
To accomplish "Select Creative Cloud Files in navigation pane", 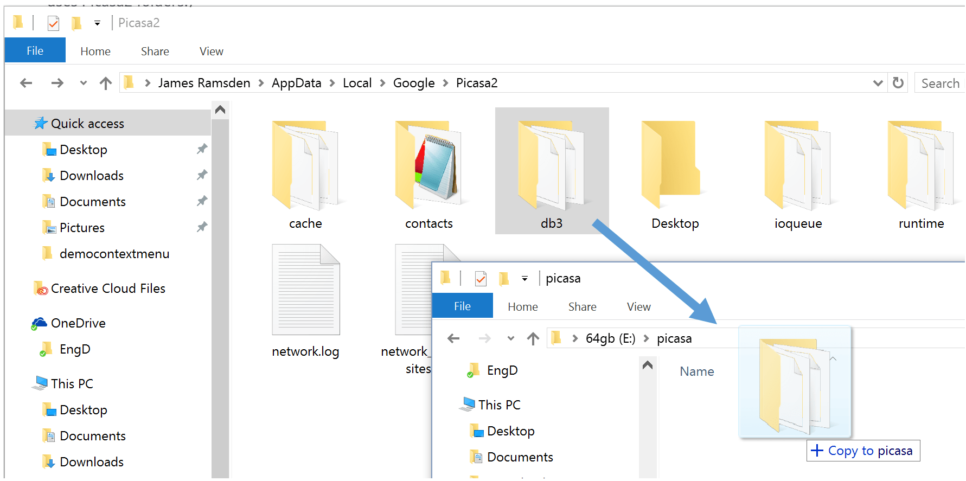I will coord(108,288).
